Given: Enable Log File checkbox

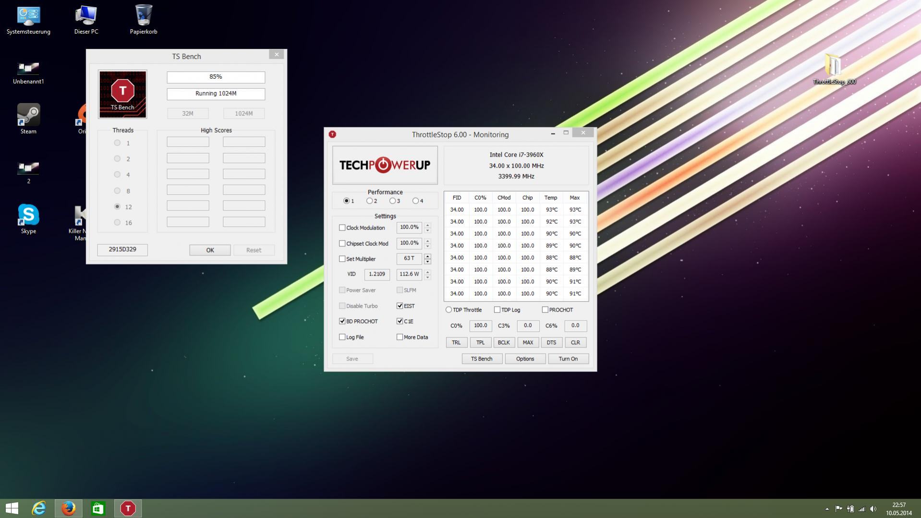Looking at the screenshot, I should (342, 337).
